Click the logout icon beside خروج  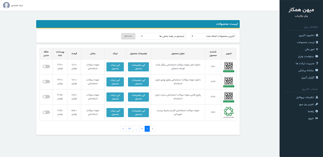coord(317,118)
